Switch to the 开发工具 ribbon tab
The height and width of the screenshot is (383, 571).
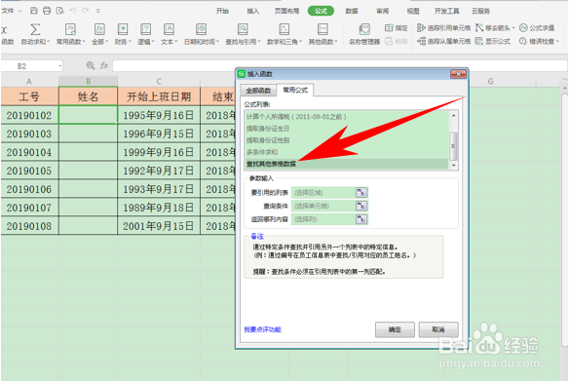[446, 11]
